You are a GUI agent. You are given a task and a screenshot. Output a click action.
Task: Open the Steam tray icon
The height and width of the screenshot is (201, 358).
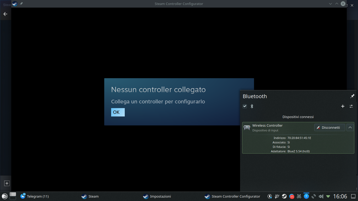(284, 196)
